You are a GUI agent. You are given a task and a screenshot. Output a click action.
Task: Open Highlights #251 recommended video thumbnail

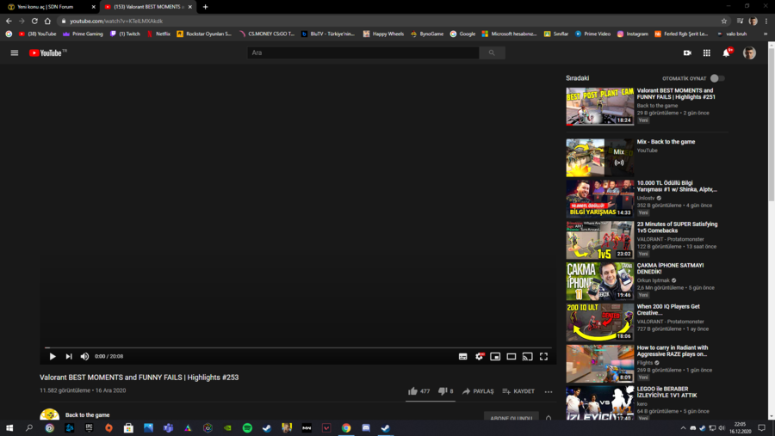[599, 106]
